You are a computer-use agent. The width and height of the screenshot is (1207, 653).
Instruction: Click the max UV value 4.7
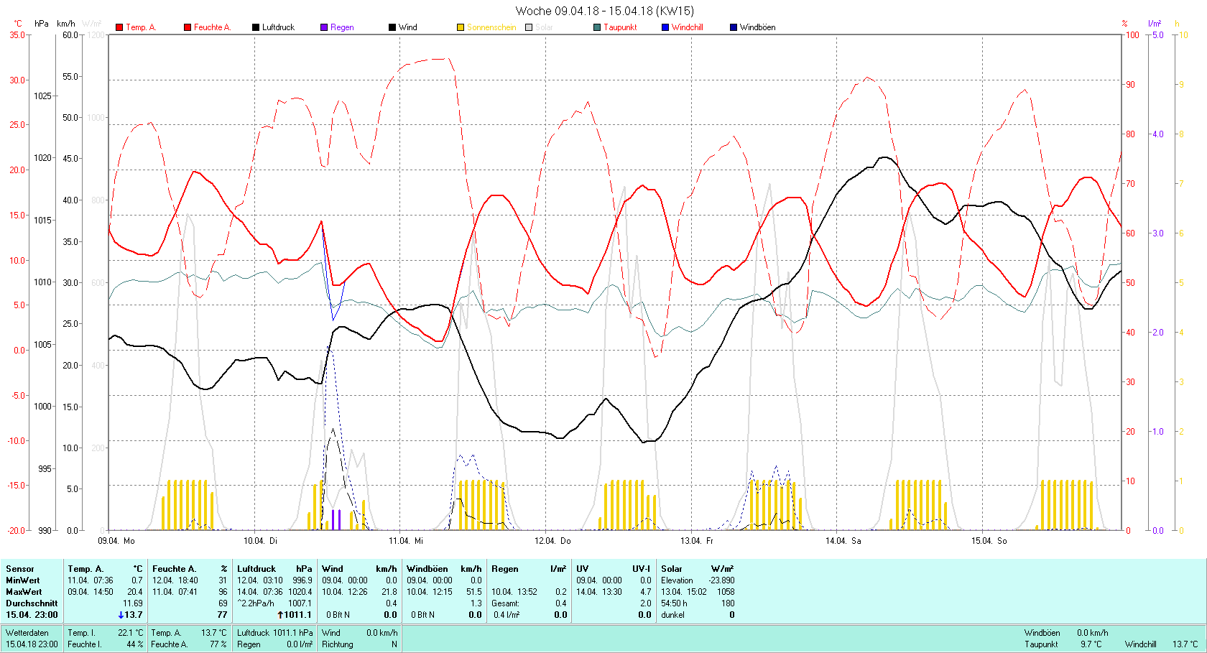click(645, 591)
